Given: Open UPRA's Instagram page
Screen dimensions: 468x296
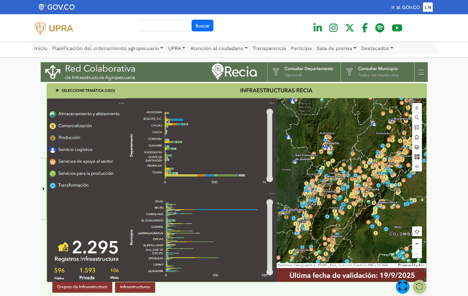Looking at the screenshot, I should (333, 28).
